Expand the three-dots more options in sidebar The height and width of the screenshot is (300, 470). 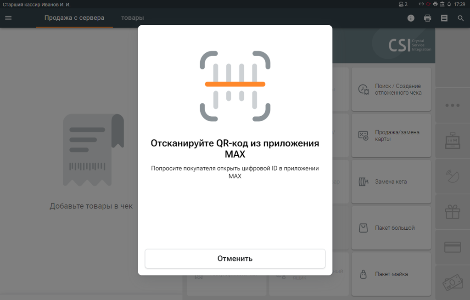pos(452,105)
